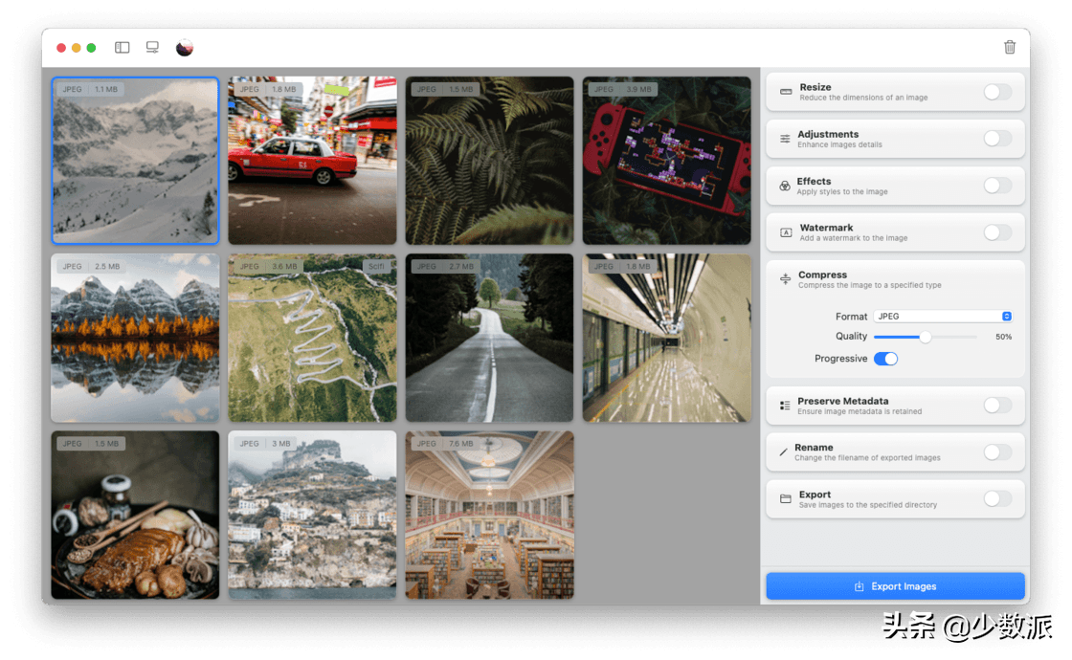This screenshot has height=660, width=1072.
Task: Click the Resize section icon
Action: pyautogui.click(x=786, y=92)
